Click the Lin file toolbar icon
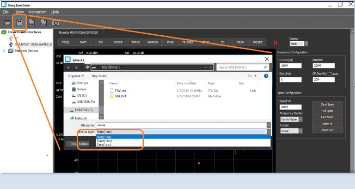Screen dimensions: 355x189 tap(31, 22)
